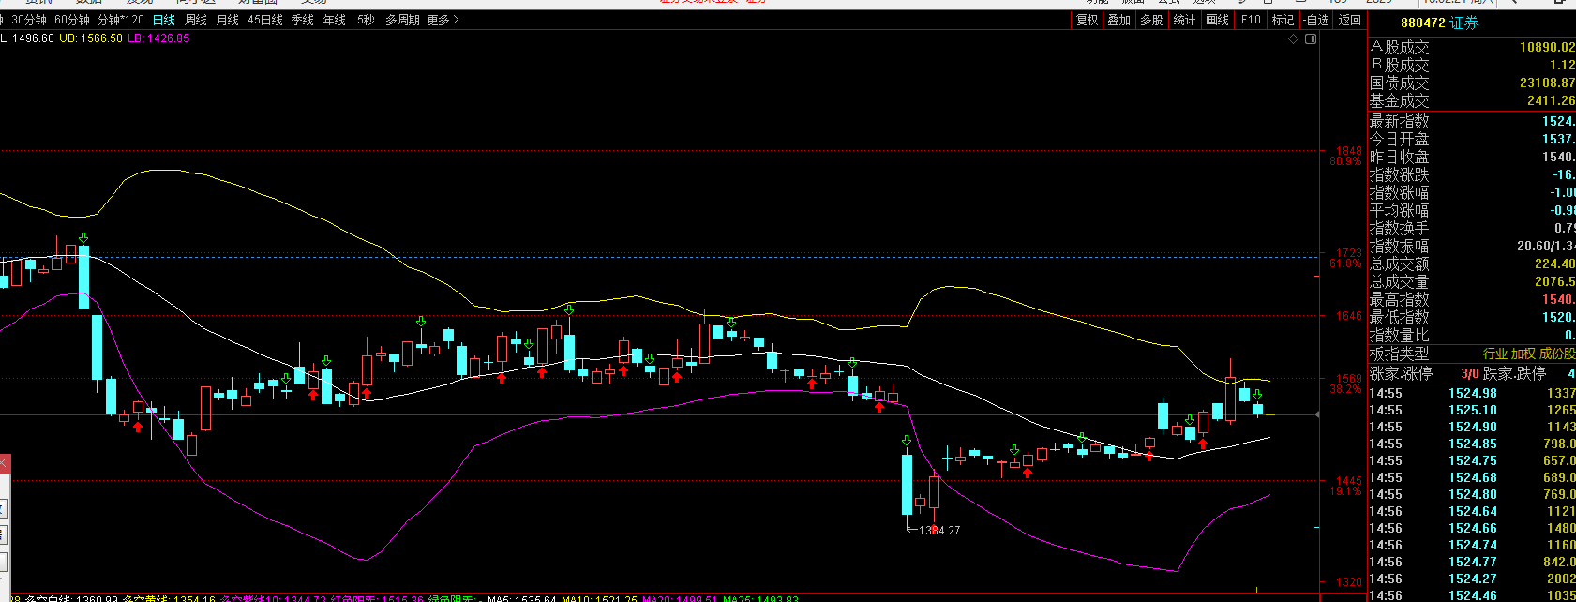Click the 标记 mark button
The height and width of the screenshot is (602, 1576).
[x=1283, y=20]
